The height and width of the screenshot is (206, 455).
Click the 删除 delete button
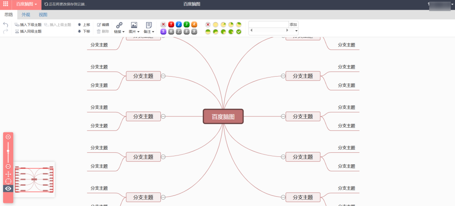pyautogui.click(x=103, y=31)
